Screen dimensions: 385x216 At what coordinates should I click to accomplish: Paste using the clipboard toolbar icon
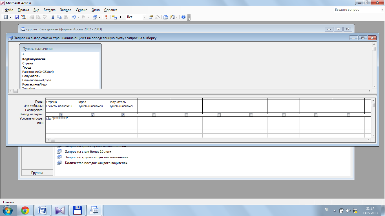point(66,17)
